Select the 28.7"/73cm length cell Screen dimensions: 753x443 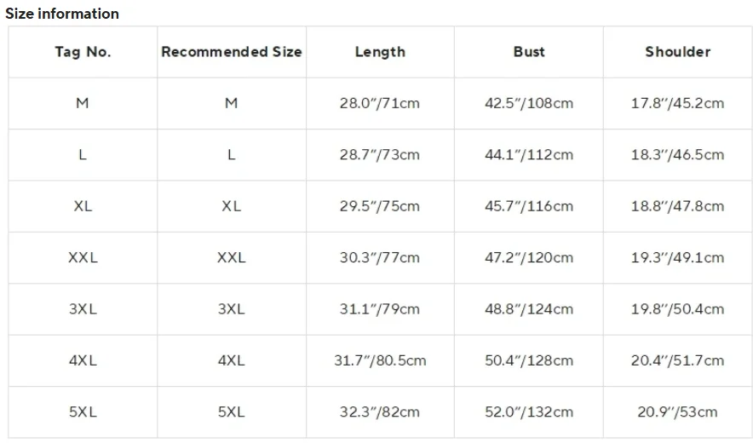click(380, 155)
